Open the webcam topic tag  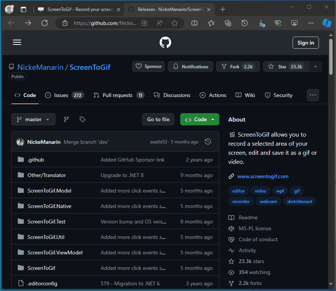[x=268, y=201]
